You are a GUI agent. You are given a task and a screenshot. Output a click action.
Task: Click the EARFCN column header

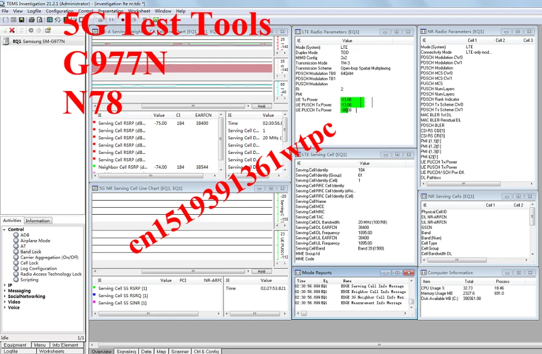pos(203,115)
